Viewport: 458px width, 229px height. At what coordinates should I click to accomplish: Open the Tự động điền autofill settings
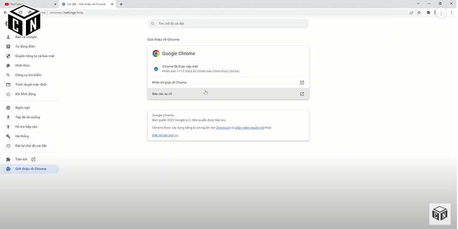(x=25, y=46)
